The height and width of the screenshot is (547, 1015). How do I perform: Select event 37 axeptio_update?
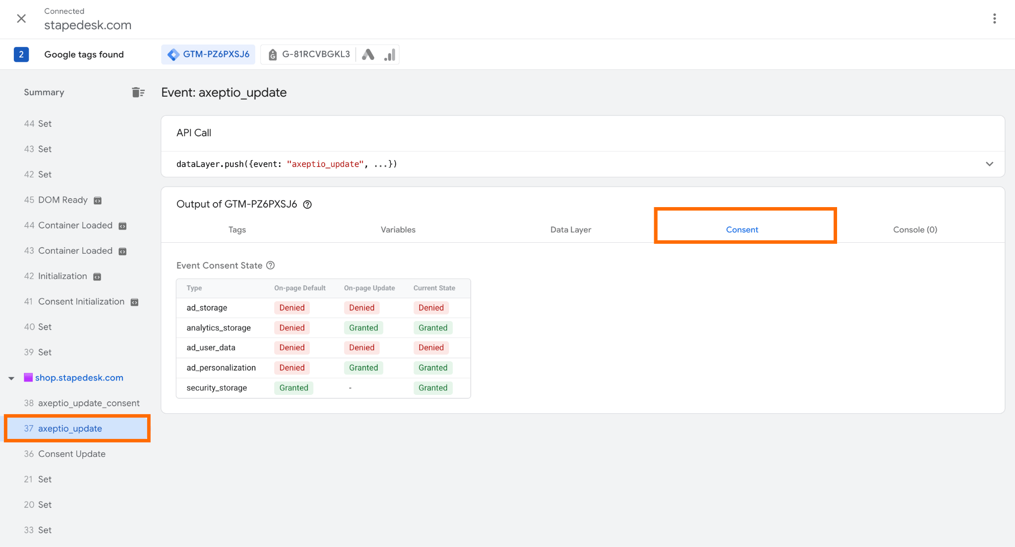(x=77, y=429)
